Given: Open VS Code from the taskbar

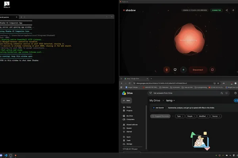Looking at the screenshot, I should click(6, 155).
